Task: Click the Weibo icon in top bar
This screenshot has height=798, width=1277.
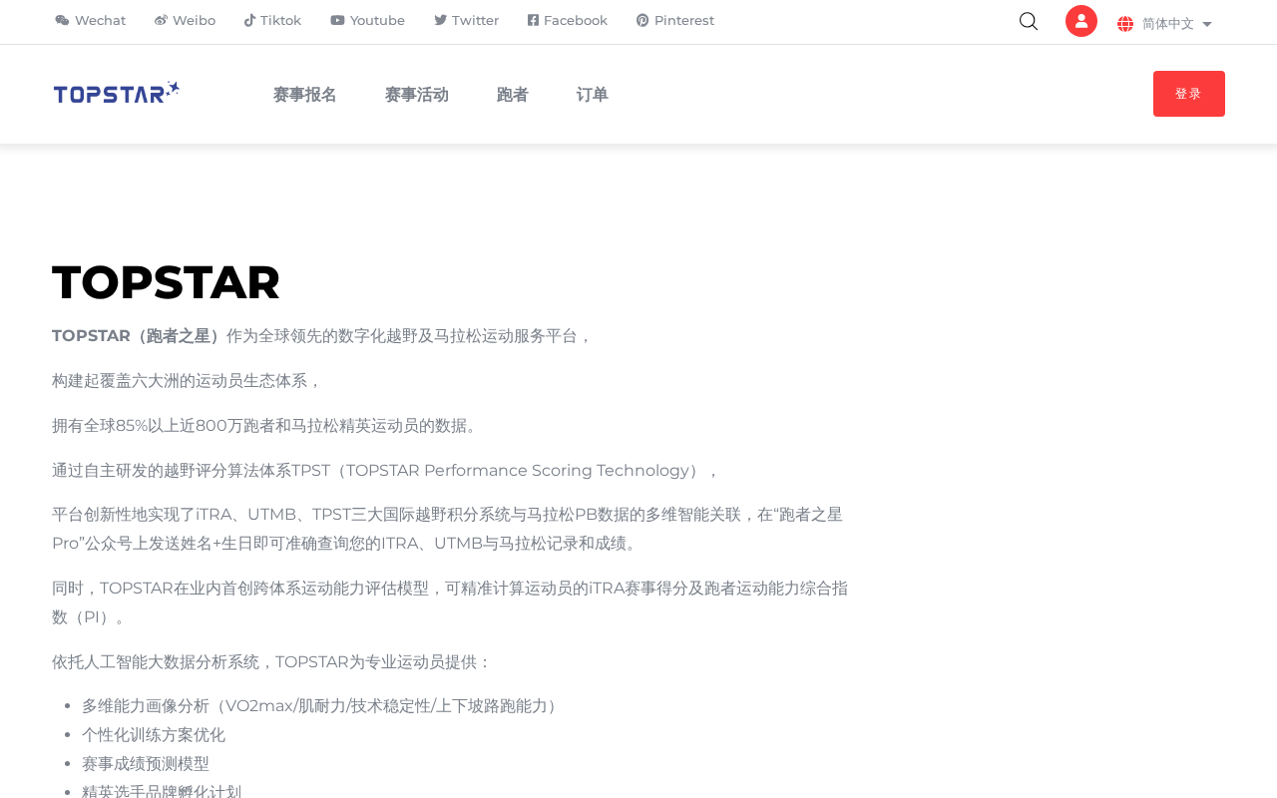Action: click(x=161, y=21)
